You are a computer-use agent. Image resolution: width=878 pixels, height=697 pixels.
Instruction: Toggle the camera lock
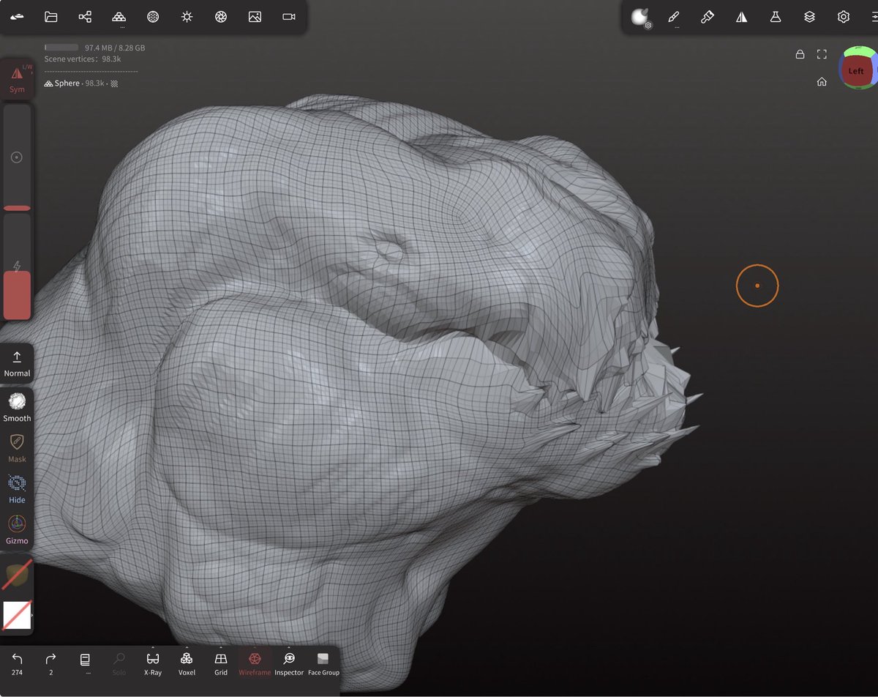click(800, 53)
